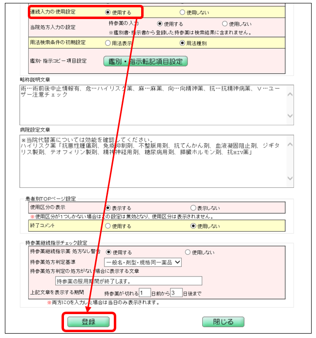Select 使用しない for 連続入力の使用設定
This screenshot has height=338, width=316.
pos(182,12)
